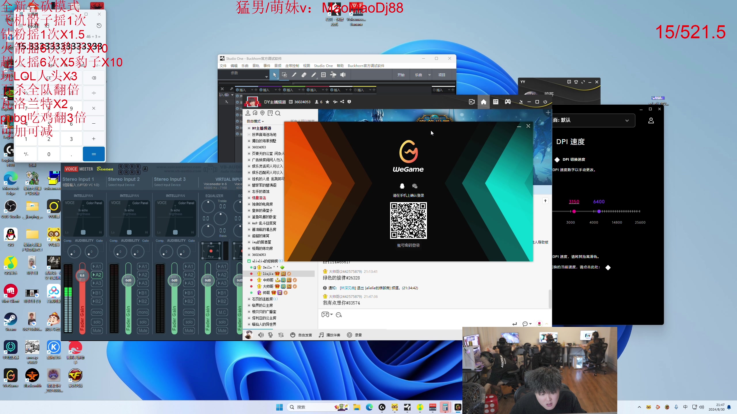The height and width of the screenshot is (414, 737).
Task: Open calculator history icon
Action: [x=99, y=26]
